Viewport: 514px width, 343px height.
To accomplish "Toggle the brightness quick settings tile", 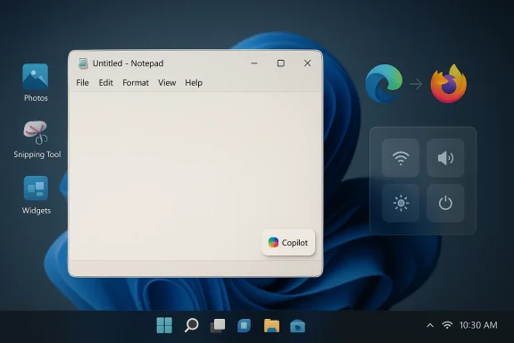I will click(x=401, y=203).
